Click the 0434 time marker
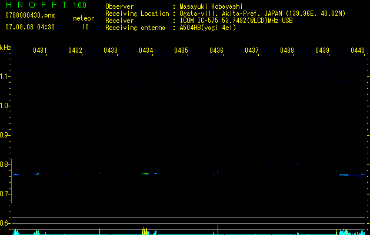Screen dimensions: 370x235 pyautogui.click(x=146, y=50)
